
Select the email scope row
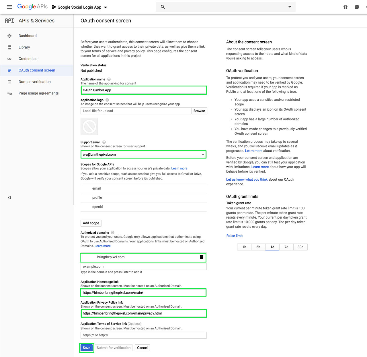click(144, 188)
